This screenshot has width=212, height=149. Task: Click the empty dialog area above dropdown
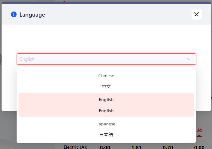tap(106, 38)
